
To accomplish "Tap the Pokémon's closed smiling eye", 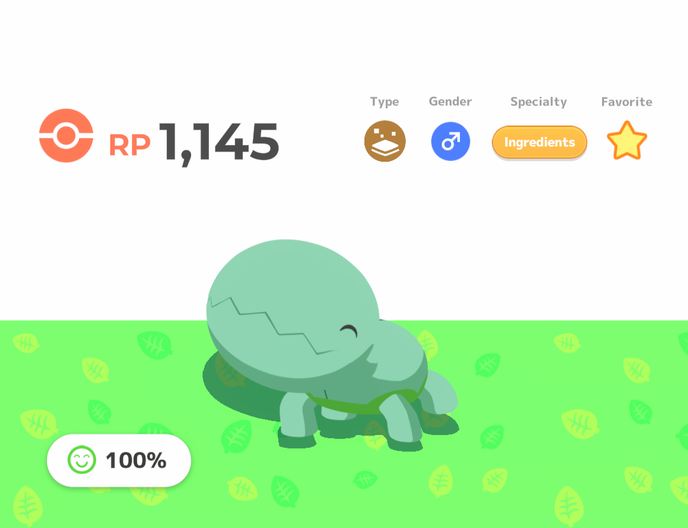I will [349, 331].
